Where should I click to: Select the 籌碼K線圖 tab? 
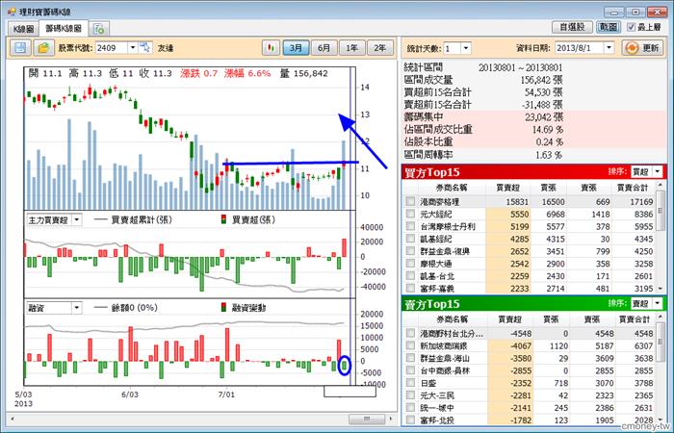(x=64, y=28)
